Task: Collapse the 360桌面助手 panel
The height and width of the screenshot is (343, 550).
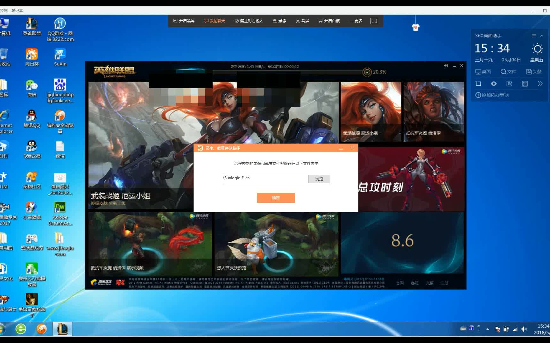Action: (542, 36)
